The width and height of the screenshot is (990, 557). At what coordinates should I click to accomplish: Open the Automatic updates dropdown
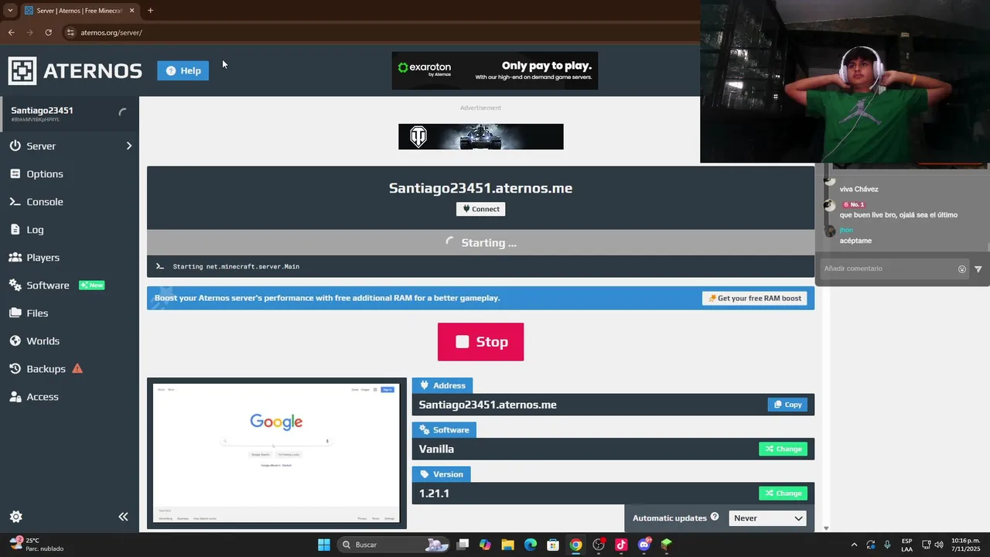click(767, 518)
